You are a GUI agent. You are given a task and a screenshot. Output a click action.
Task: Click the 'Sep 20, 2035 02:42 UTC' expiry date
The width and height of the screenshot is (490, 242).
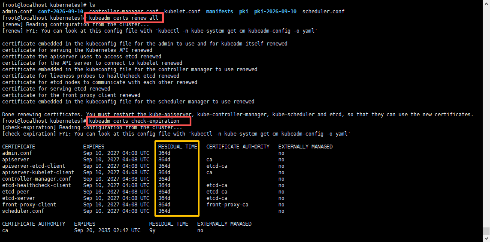(107, 230)
